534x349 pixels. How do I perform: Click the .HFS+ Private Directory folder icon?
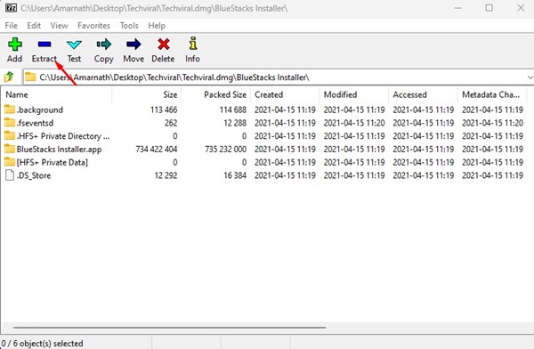pyautogui.click(x=10, y=135)
